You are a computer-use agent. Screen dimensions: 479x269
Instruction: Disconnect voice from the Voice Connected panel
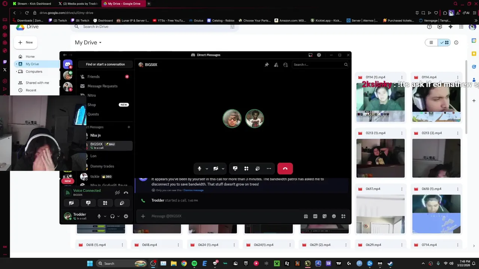126,192
